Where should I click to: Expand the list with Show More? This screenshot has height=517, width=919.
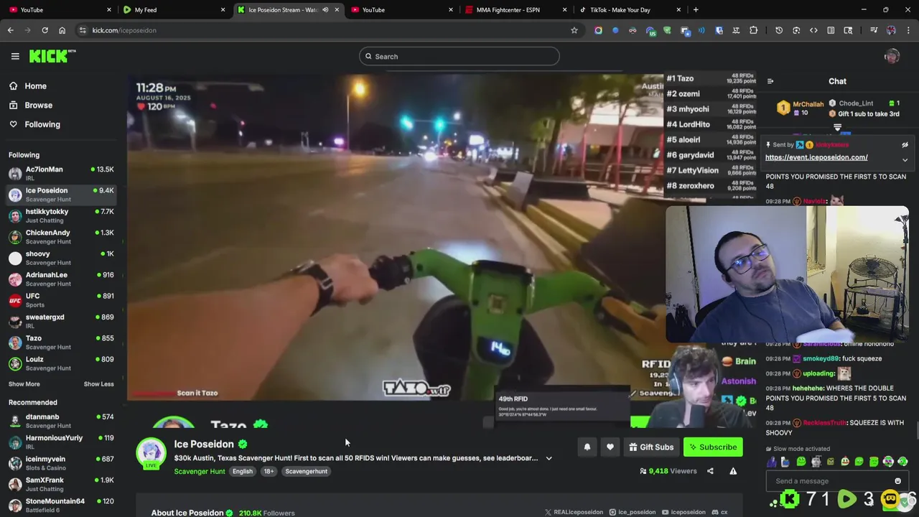(x=24, y=384)
